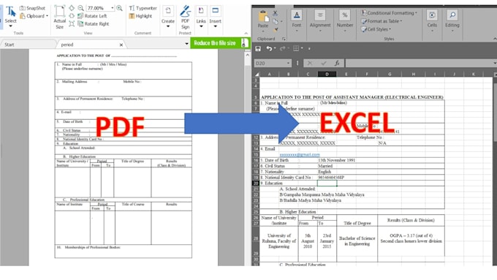The width and height of the screenshot is (497, 280).
Task: Open the Alignment group in Excel
Action: (320, 20)
